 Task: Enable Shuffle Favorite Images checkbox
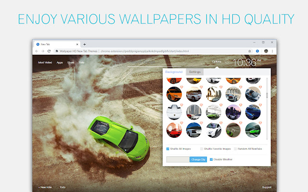(202, 149)
